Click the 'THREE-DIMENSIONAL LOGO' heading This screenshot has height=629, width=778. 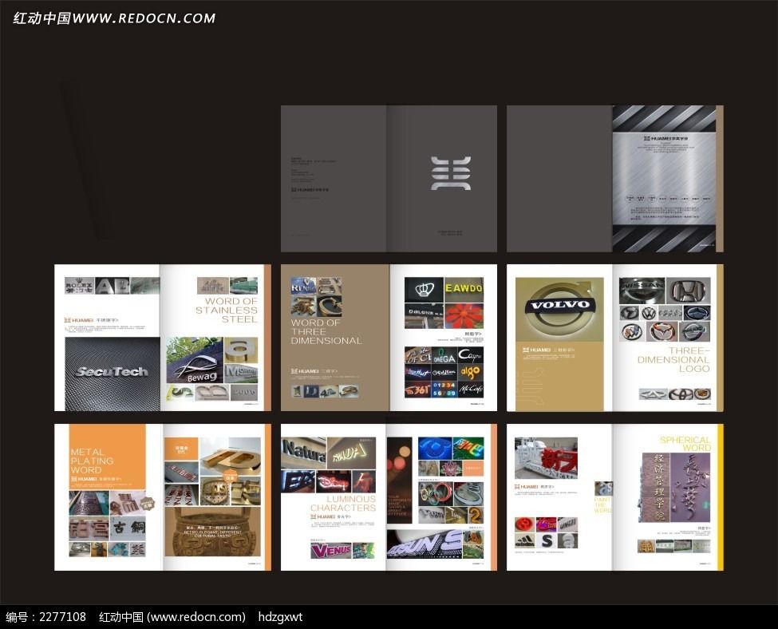pyautogui.click(x=673, y=360)
